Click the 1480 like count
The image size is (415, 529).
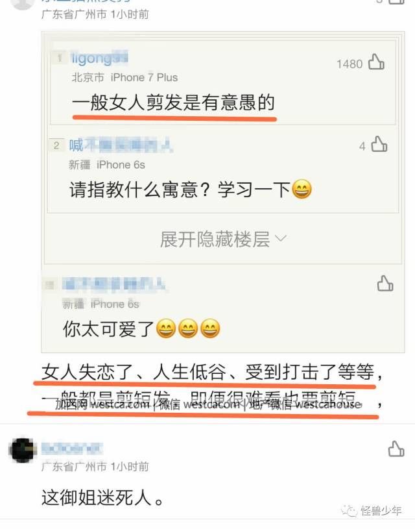[350, 64]
